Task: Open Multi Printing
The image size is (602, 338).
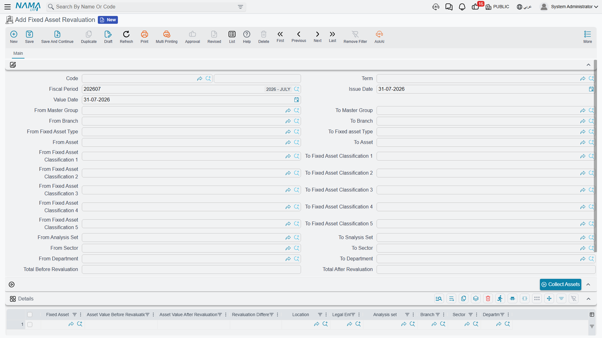Action: tap(166, 37)
